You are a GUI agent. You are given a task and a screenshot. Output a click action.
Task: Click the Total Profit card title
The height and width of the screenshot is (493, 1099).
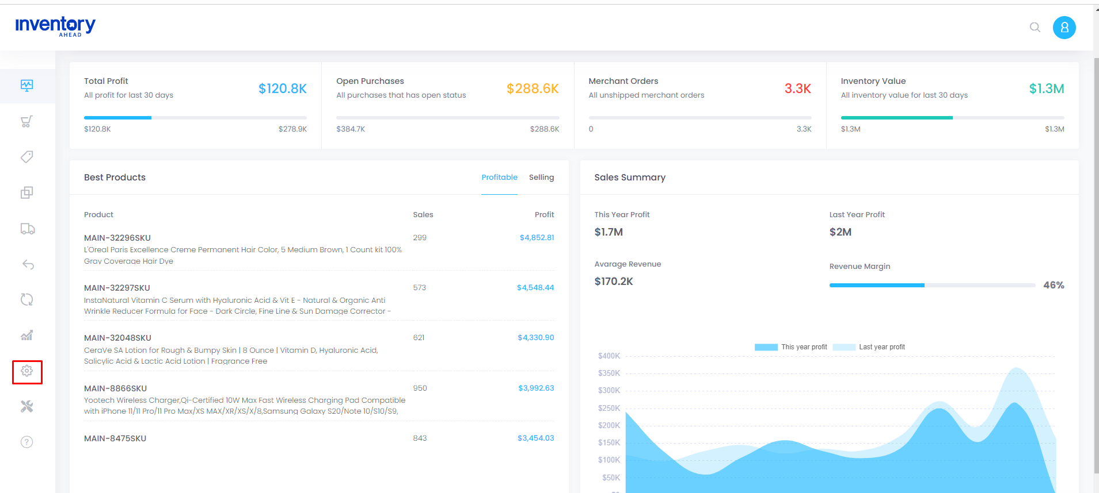pos(106,81)
